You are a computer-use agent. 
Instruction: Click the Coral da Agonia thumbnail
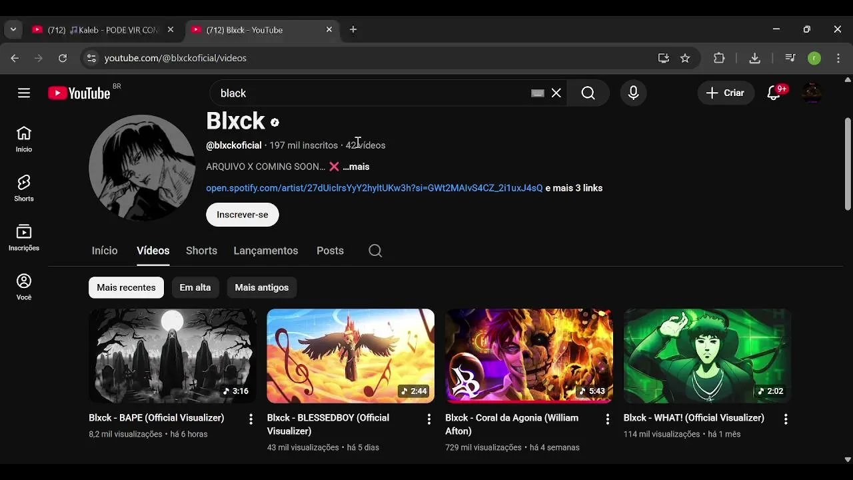(x=529, y=356)
